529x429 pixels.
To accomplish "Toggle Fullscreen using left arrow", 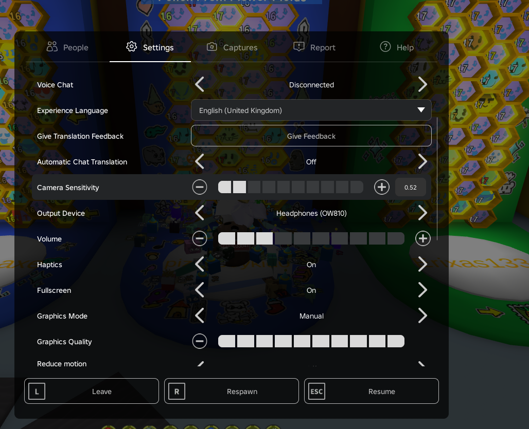I will [200, 290].
